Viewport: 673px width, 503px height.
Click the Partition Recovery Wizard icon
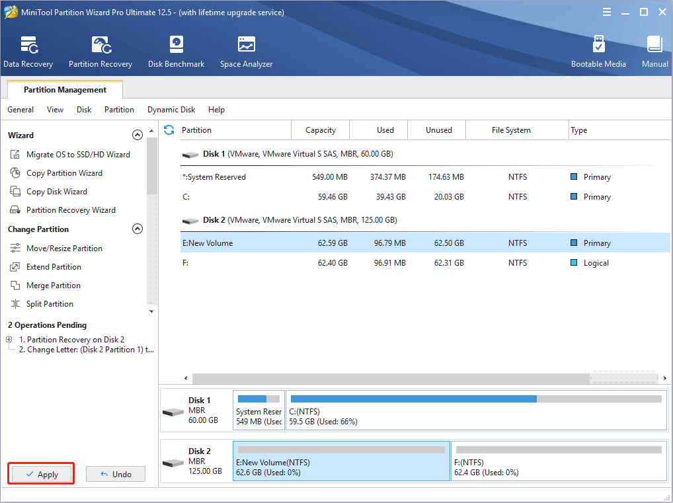[x=15, y=210]
